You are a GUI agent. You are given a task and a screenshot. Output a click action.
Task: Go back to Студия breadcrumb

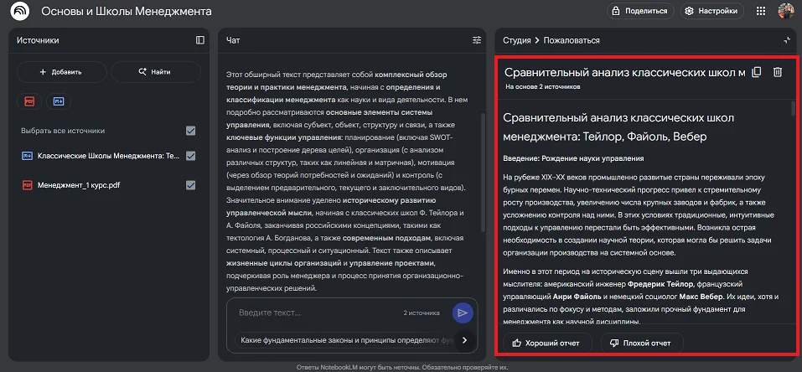515,39
